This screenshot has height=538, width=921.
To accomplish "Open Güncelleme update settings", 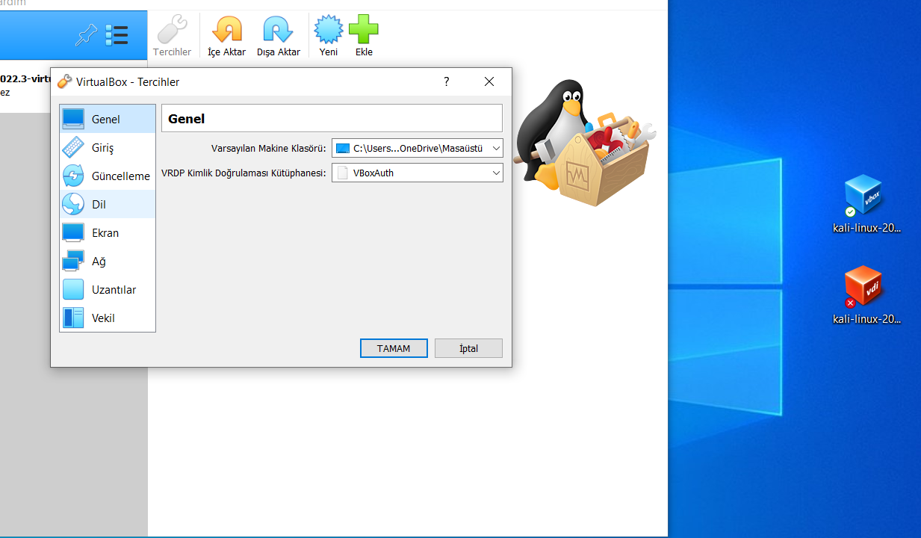I will (108, 176).
